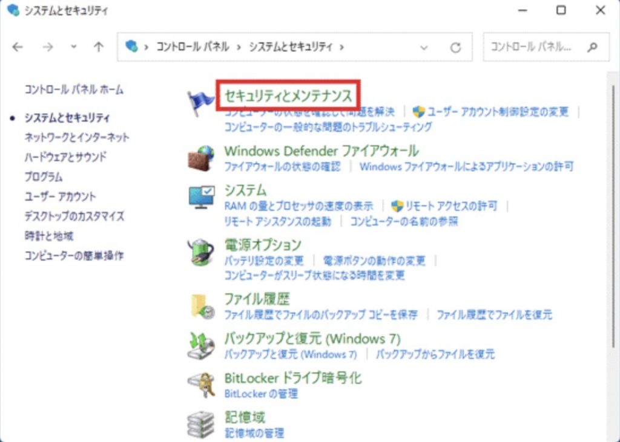Go up one level with the up arrow
Screen dimensions: 620x442
click(x=99, y=47)
